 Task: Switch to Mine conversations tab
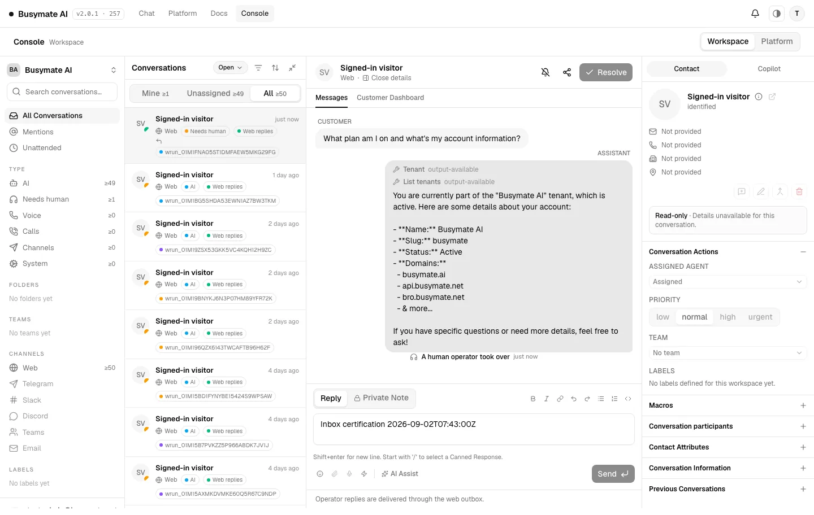point(155,94)
